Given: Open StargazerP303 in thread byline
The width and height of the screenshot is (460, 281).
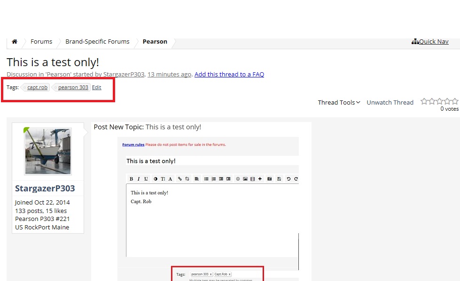Looking at the screenshot, I should click(x=124, y=75).
